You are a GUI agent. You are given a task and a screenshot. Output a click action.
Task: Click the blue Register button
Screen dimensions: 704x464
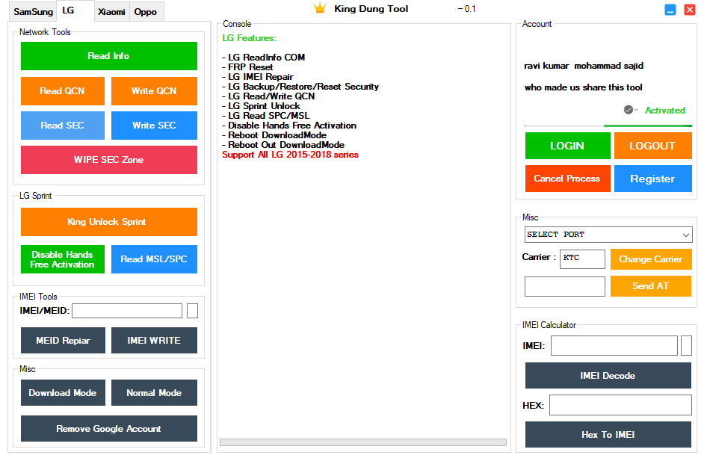coord(652,179)
